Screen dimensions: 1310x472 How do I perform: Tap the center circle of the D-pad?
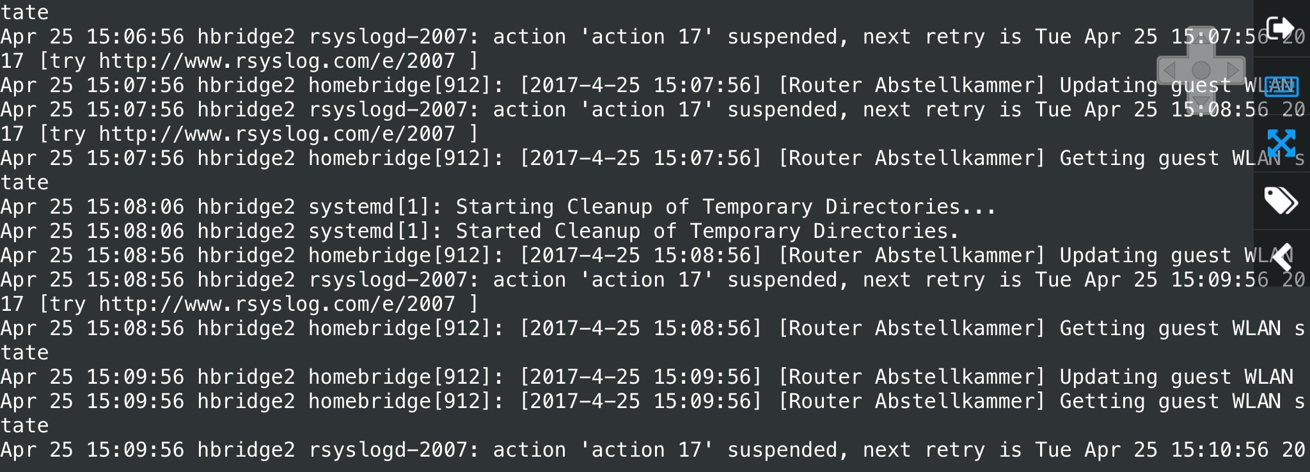pos(1201,70)
